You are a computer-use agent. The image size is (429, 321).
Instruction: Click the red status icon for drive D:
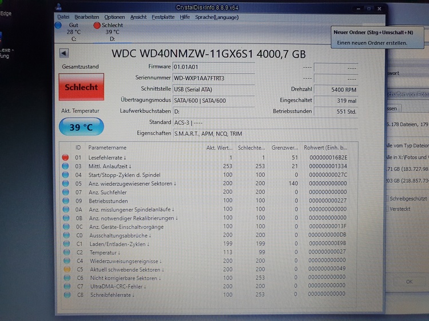click(97, 25)
